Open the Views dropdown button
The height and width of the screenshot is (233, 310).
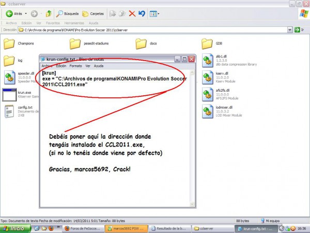[154, 13]
